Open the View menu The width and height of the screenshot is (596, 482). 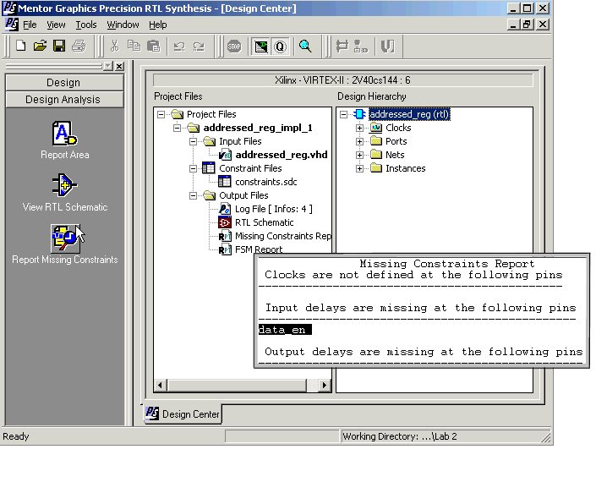[56, 25]
